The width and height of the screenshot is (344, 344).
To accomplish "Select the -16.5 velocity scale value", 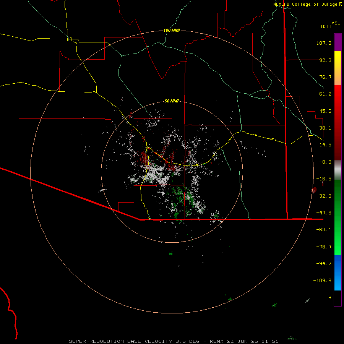I will pyautogui.click(x=324, y=179).
